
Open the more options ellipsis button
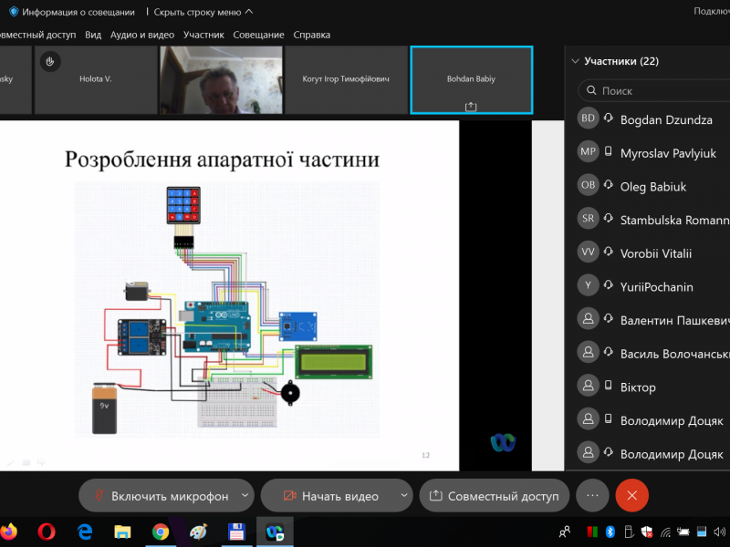coord(592,495)
